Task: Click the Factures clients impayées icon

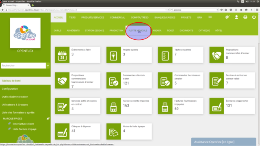Action: 114,106
